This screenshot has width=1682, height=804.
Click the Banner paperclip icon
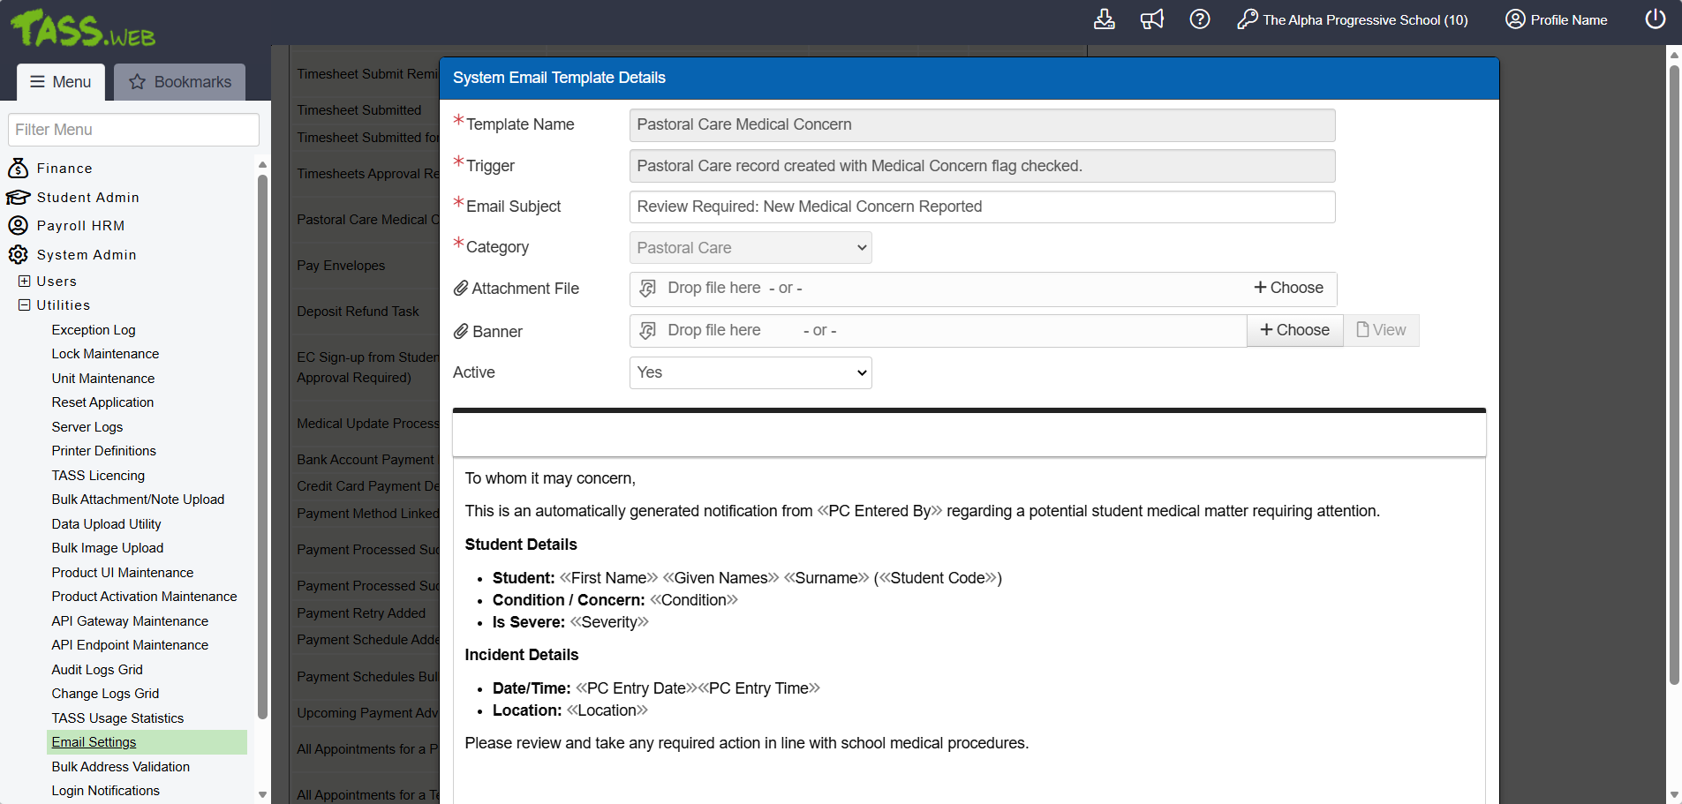(x=461, y=332)
